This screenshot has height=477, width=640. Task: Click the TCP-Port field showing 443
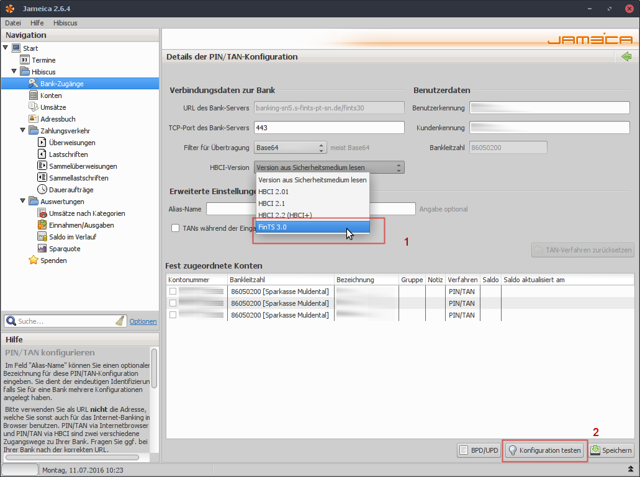click(x=329, y=128)
